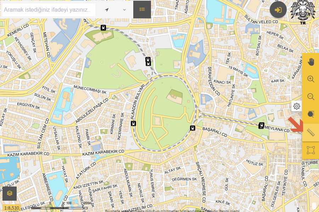Select the pan hand tool
The width and height of the screenshot is (319, 212).
pyautogui.click(x=310, y=62)
